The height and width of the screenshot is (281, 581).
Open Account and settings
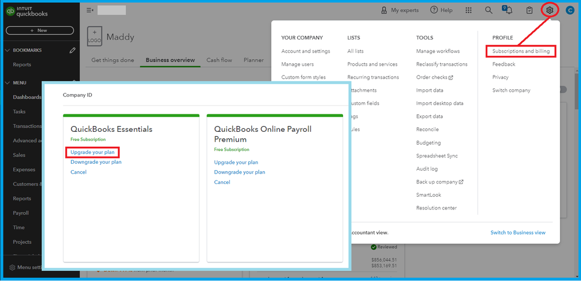[x=306, y=51]
